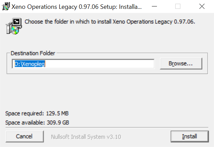This screenshot has height=147, width=214.
Task: Click the window title text in title bar
Action: tap(76, 7)
